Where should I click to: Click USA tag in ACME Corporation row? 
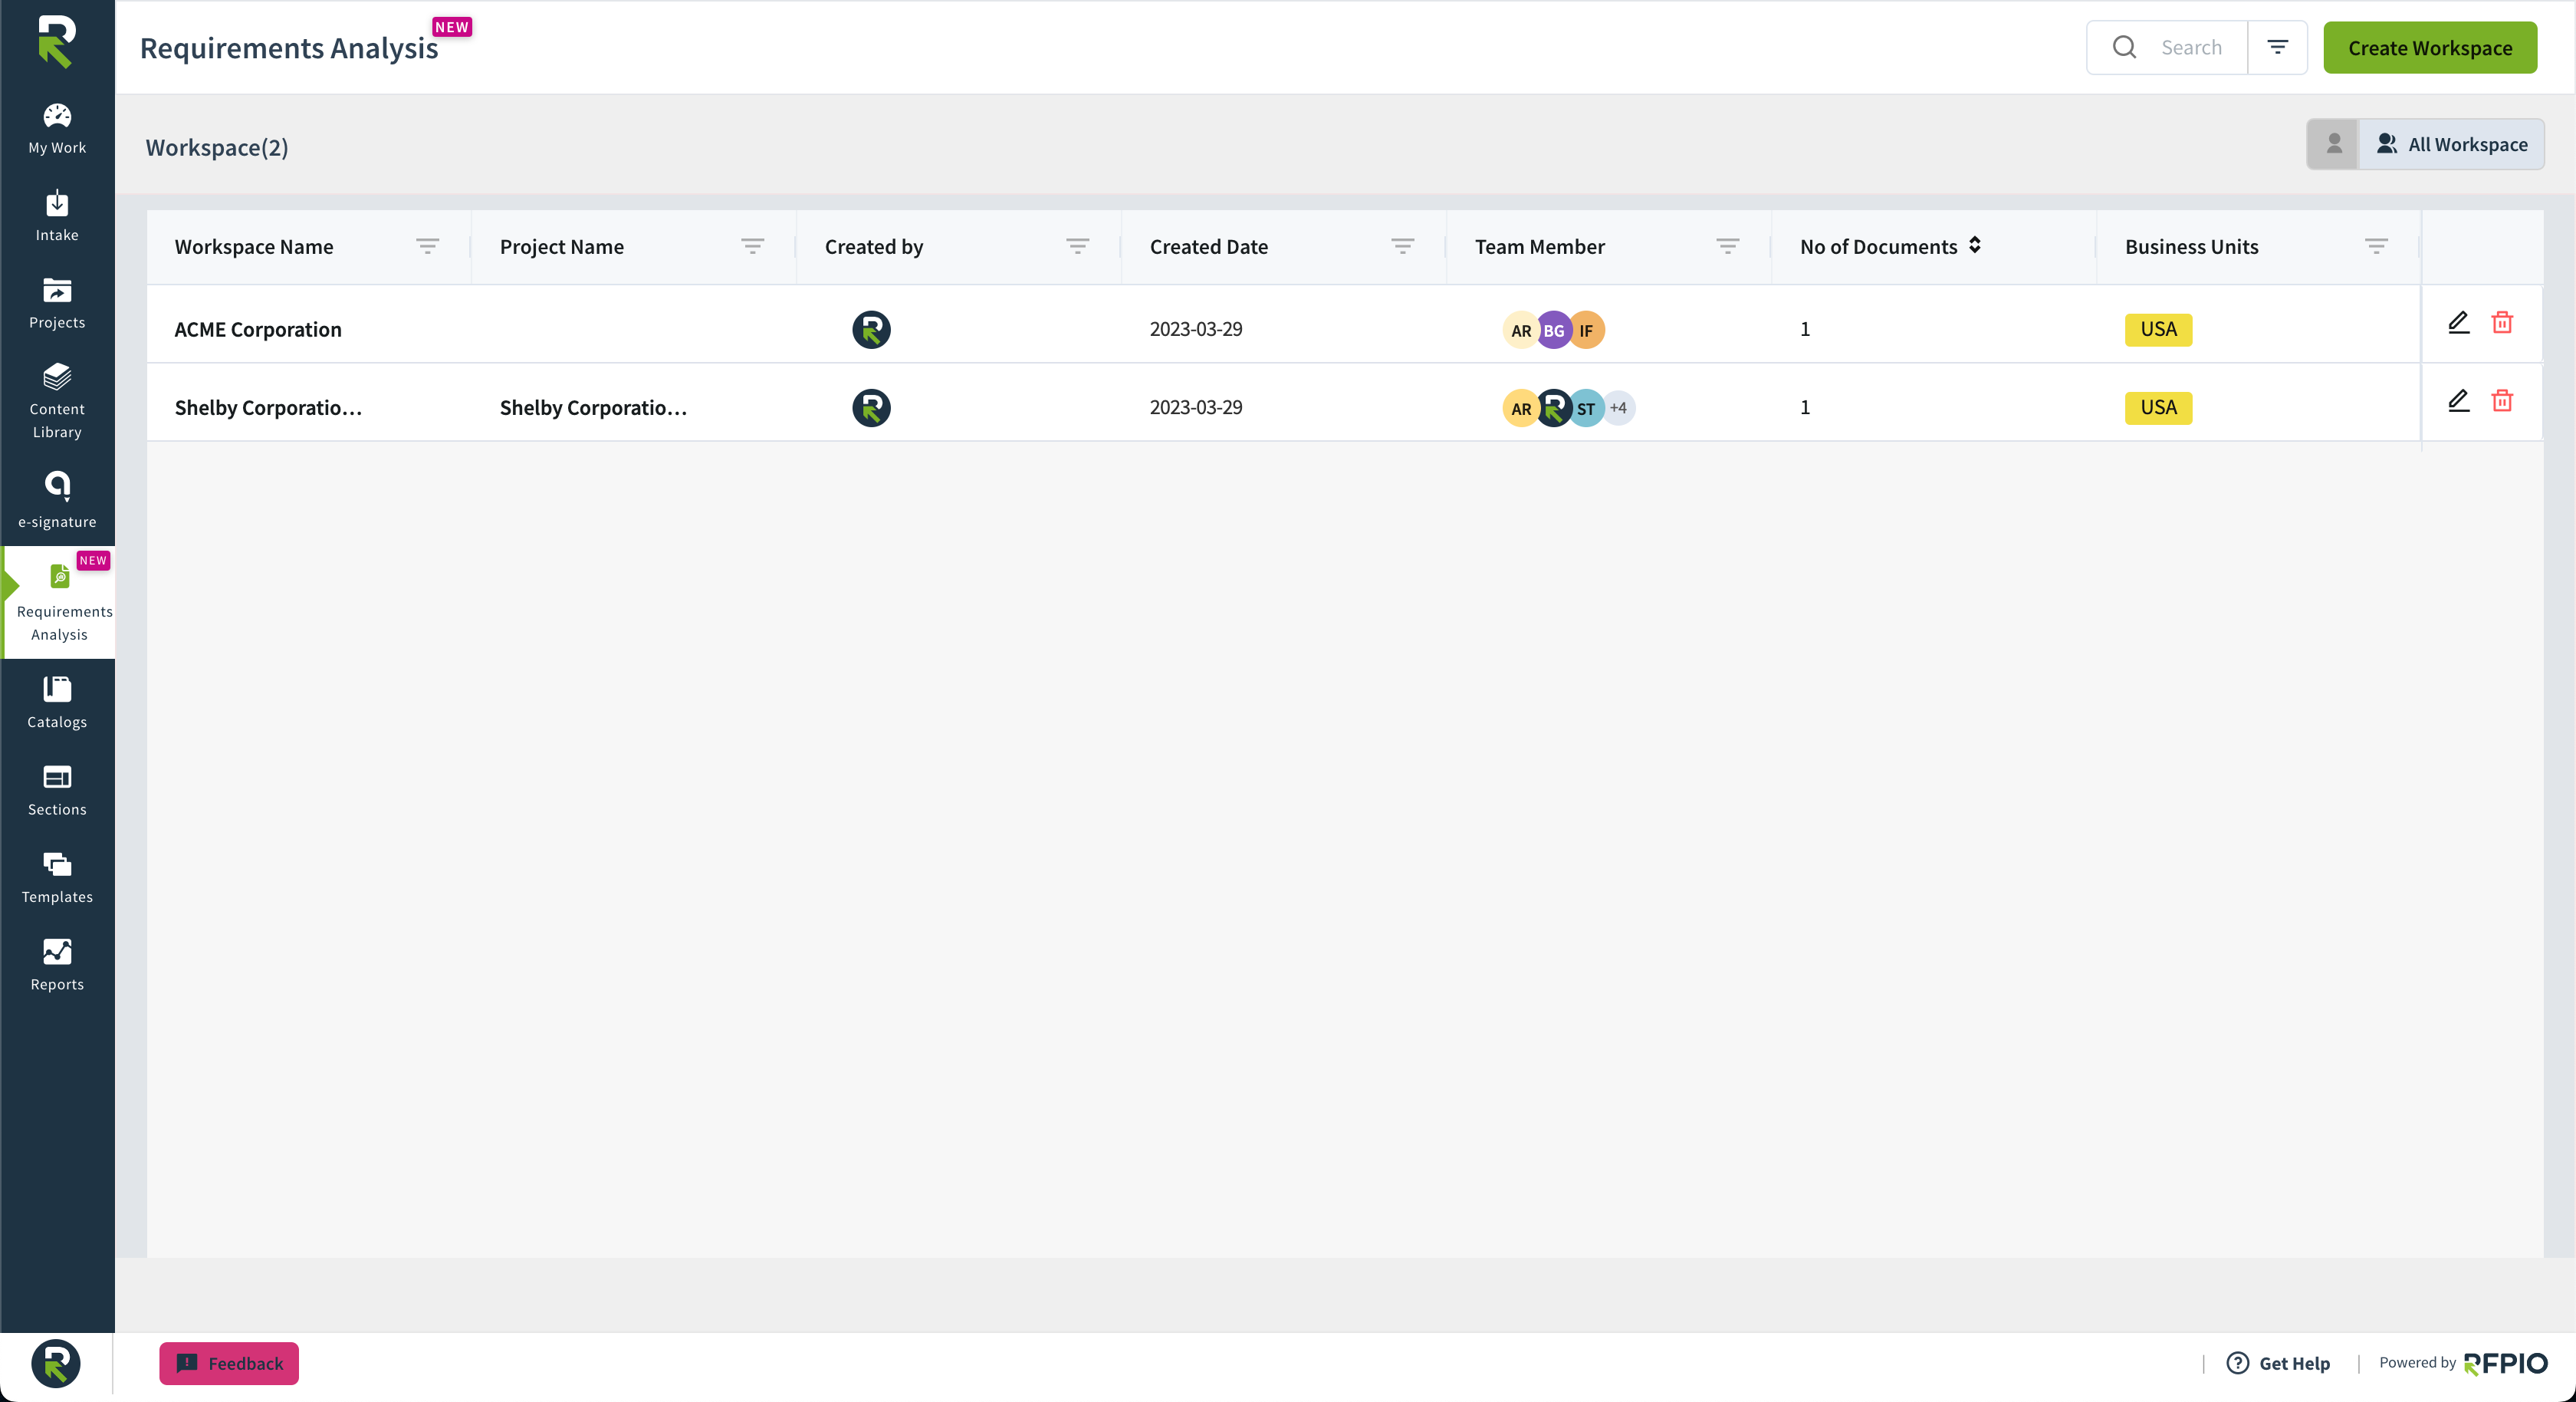click(x=2158, y=329)
